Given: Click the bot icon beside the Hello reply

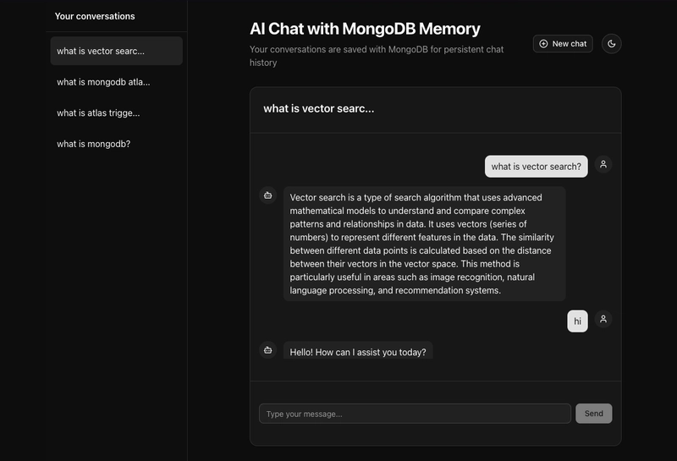Looking at the screenshot, I should click(x=267, y=350).
